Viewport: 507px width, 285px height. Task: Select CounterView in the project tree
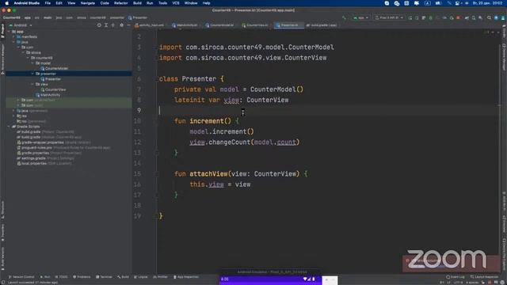[x=53, y=89]
